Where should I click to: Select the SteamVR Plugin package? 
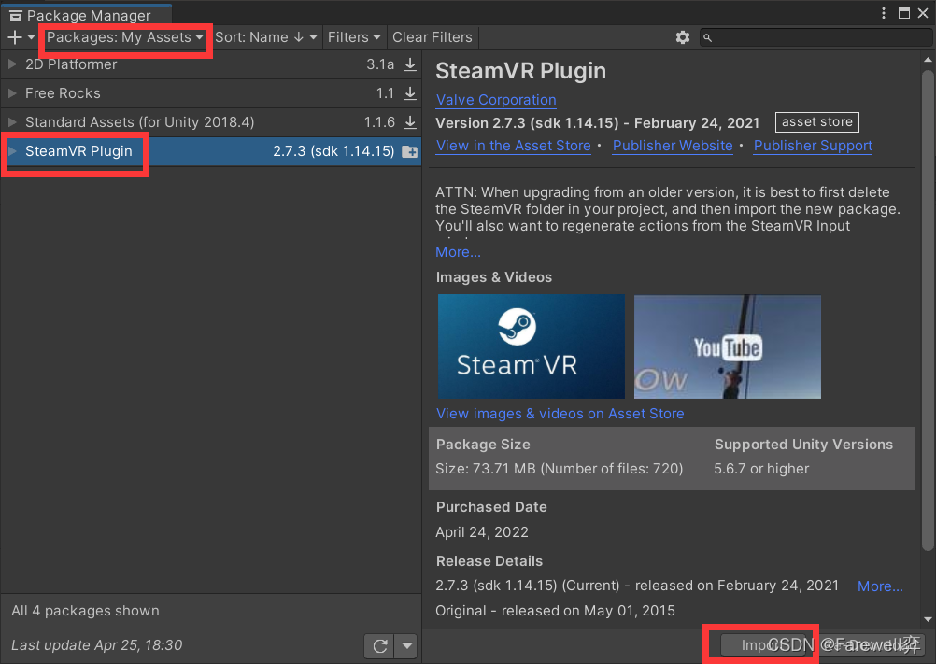click(x=211, y=151)
